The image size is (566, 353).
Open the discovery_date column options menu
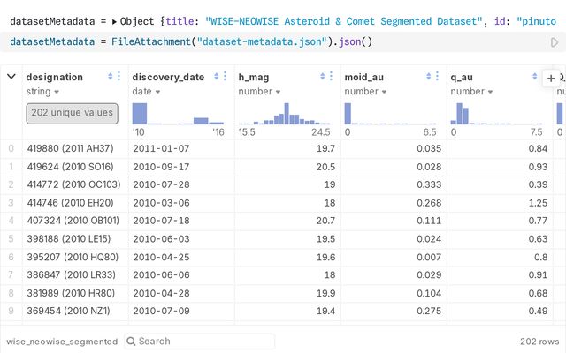(x=226, y=77)
